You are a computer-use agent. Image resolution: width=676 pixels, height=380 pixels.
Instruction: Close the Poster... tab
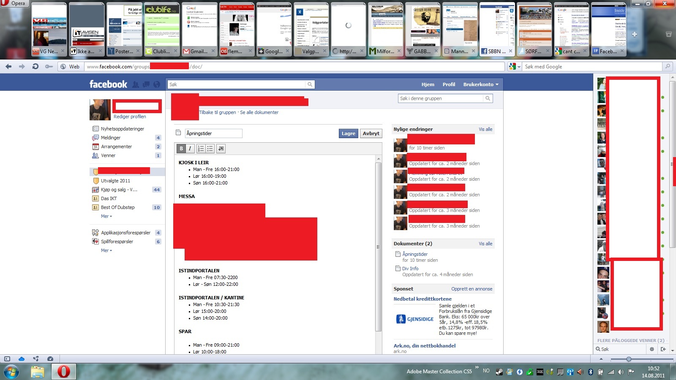[x=138, y=51]
